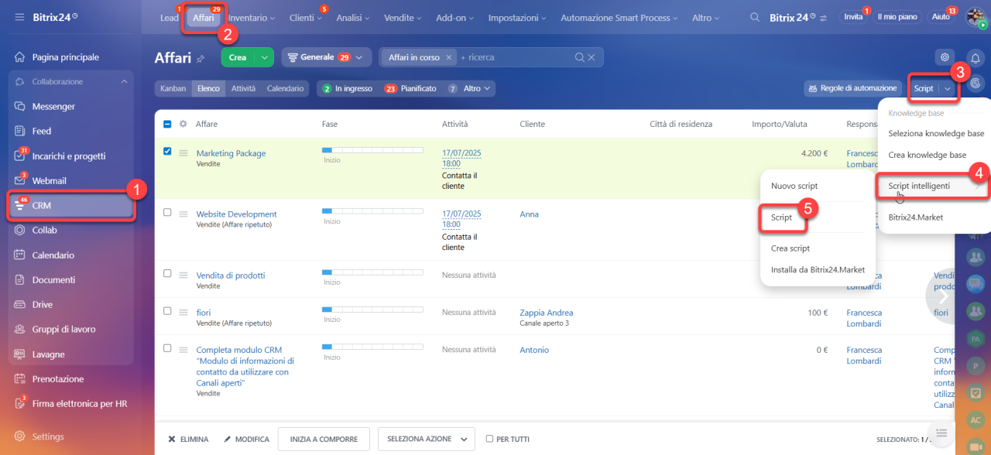Click the round arrow to reveal more columns
This screenshot has width=991, height=455.
[x=944, y=296]
